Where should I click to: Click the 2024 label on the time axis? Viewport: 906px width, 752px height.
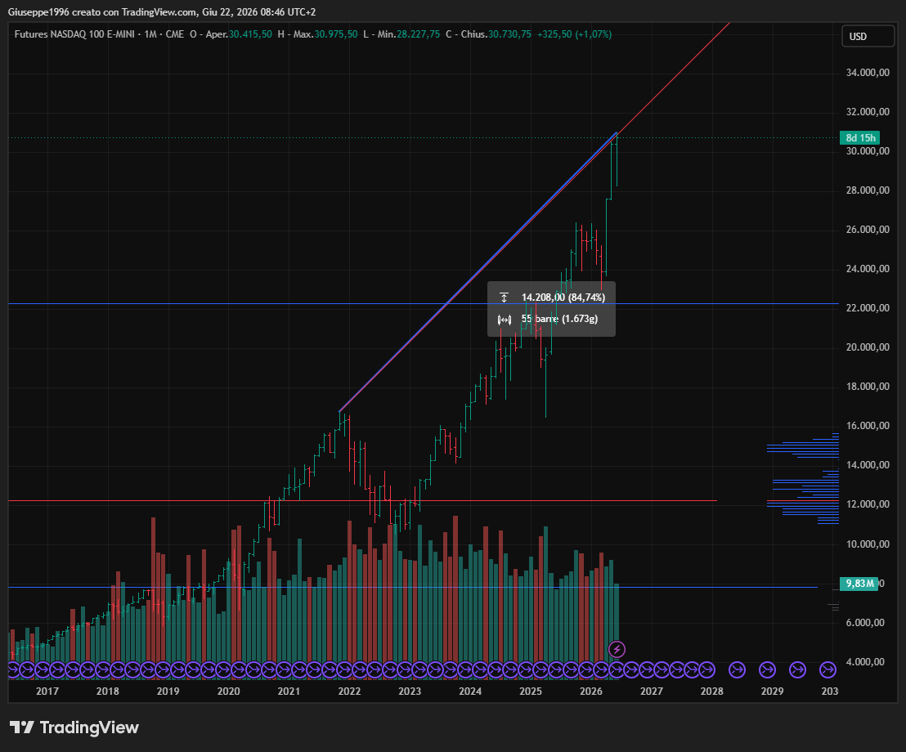point(470,692)
